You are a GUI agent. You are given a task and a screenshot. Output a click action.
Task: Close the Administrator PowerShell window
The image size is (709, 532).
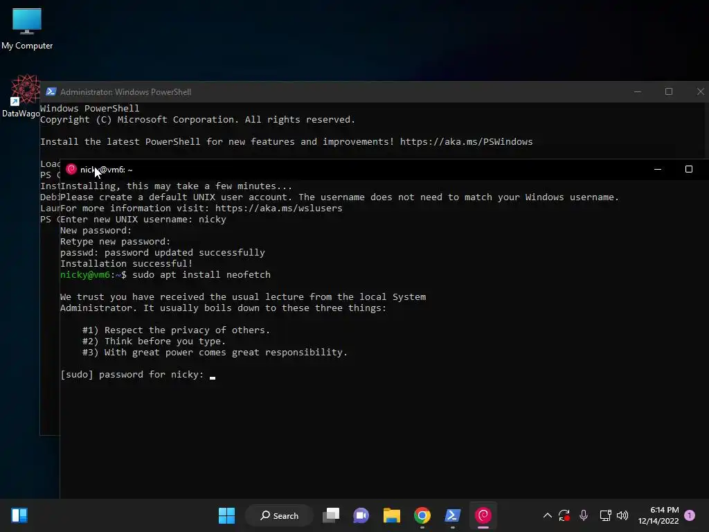click(x=700, y=92)
